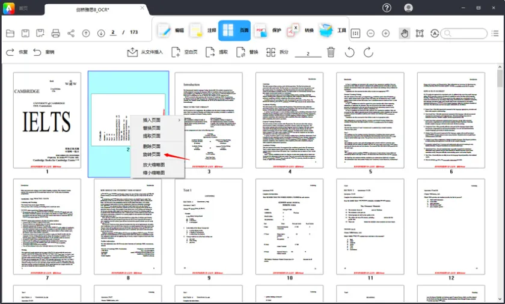Rotate page clockwise using the rotate icon
The width and height of the screenshot is (505, 304).
click(368, 52)
